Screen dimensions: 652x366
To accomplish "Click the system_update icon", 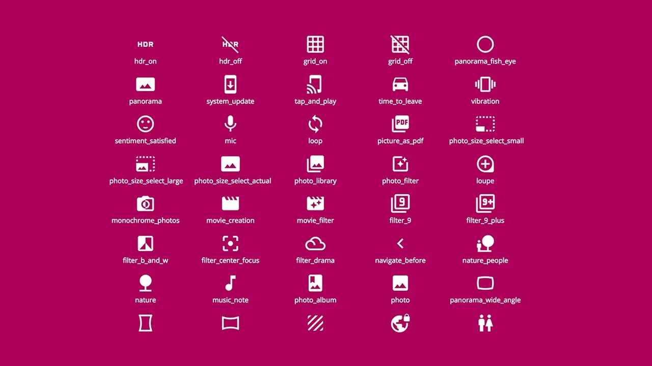I will click(230, 84).
